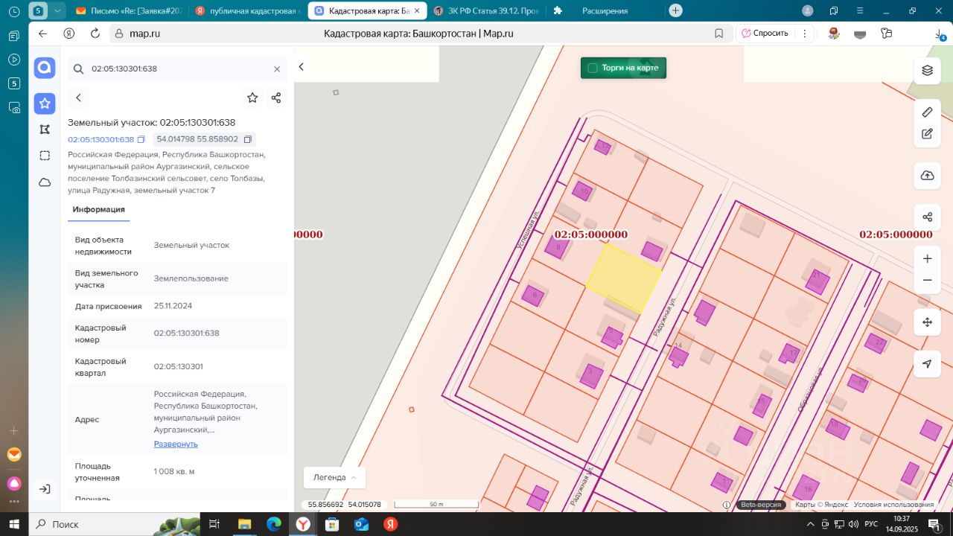
Task: Locate my position on the map
Action: click(927, 364)
